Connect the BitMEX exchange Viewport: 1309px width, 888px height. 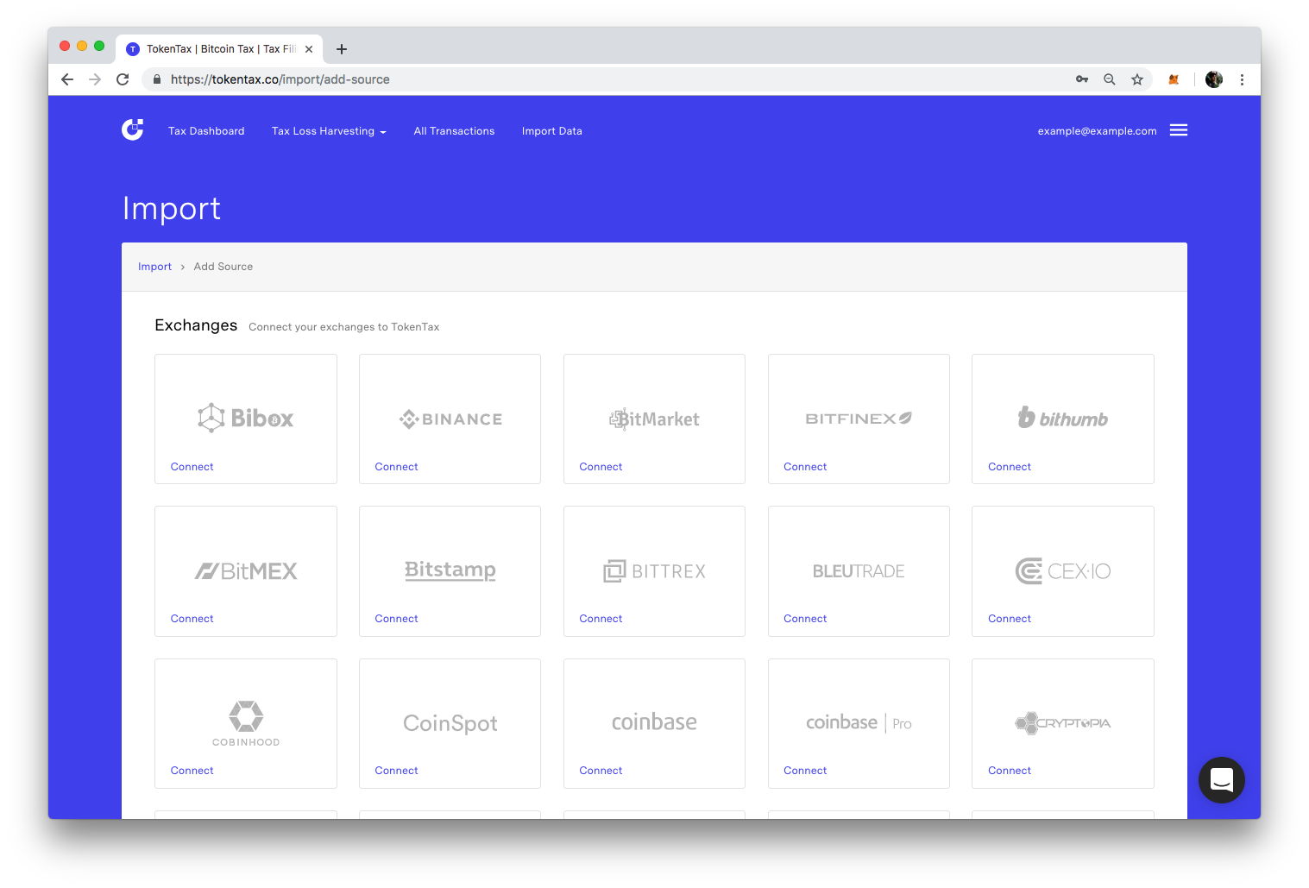tap(192, 619)
